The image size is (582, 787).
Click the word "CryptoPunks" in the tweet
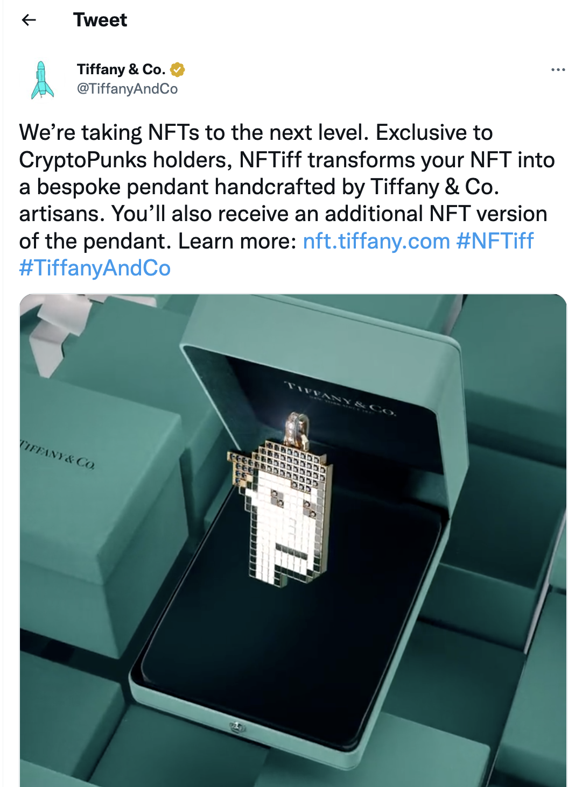click(x=83, y=160)
